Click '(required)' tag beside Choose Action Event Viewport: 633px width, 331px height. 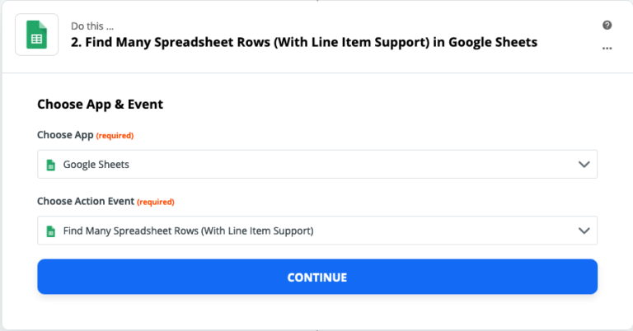coord(155,202)
